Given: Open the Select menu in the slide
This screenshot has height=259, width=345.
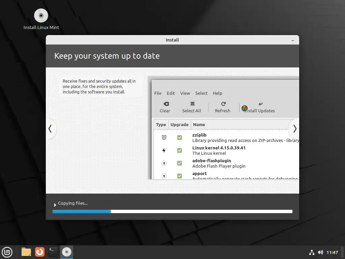Looking at the screenshot, I should tap(201, 93).
